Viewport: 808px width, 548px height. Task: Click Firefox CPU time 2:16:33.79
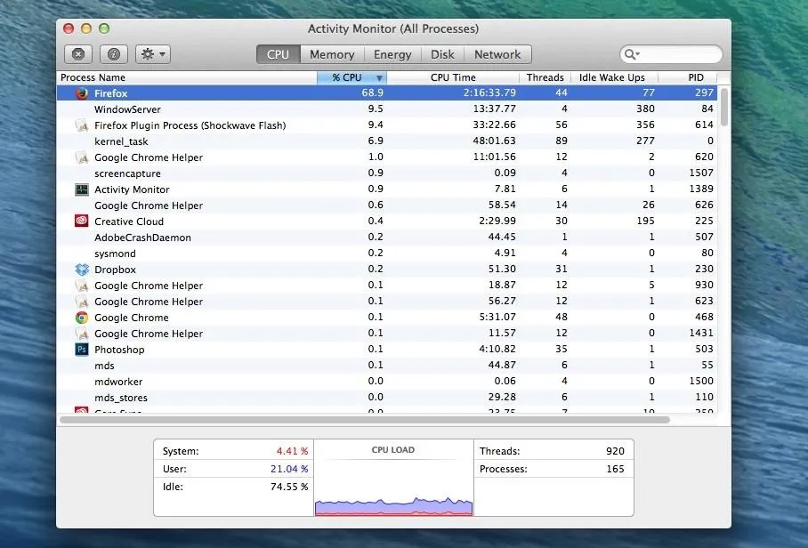pos(489,93)
